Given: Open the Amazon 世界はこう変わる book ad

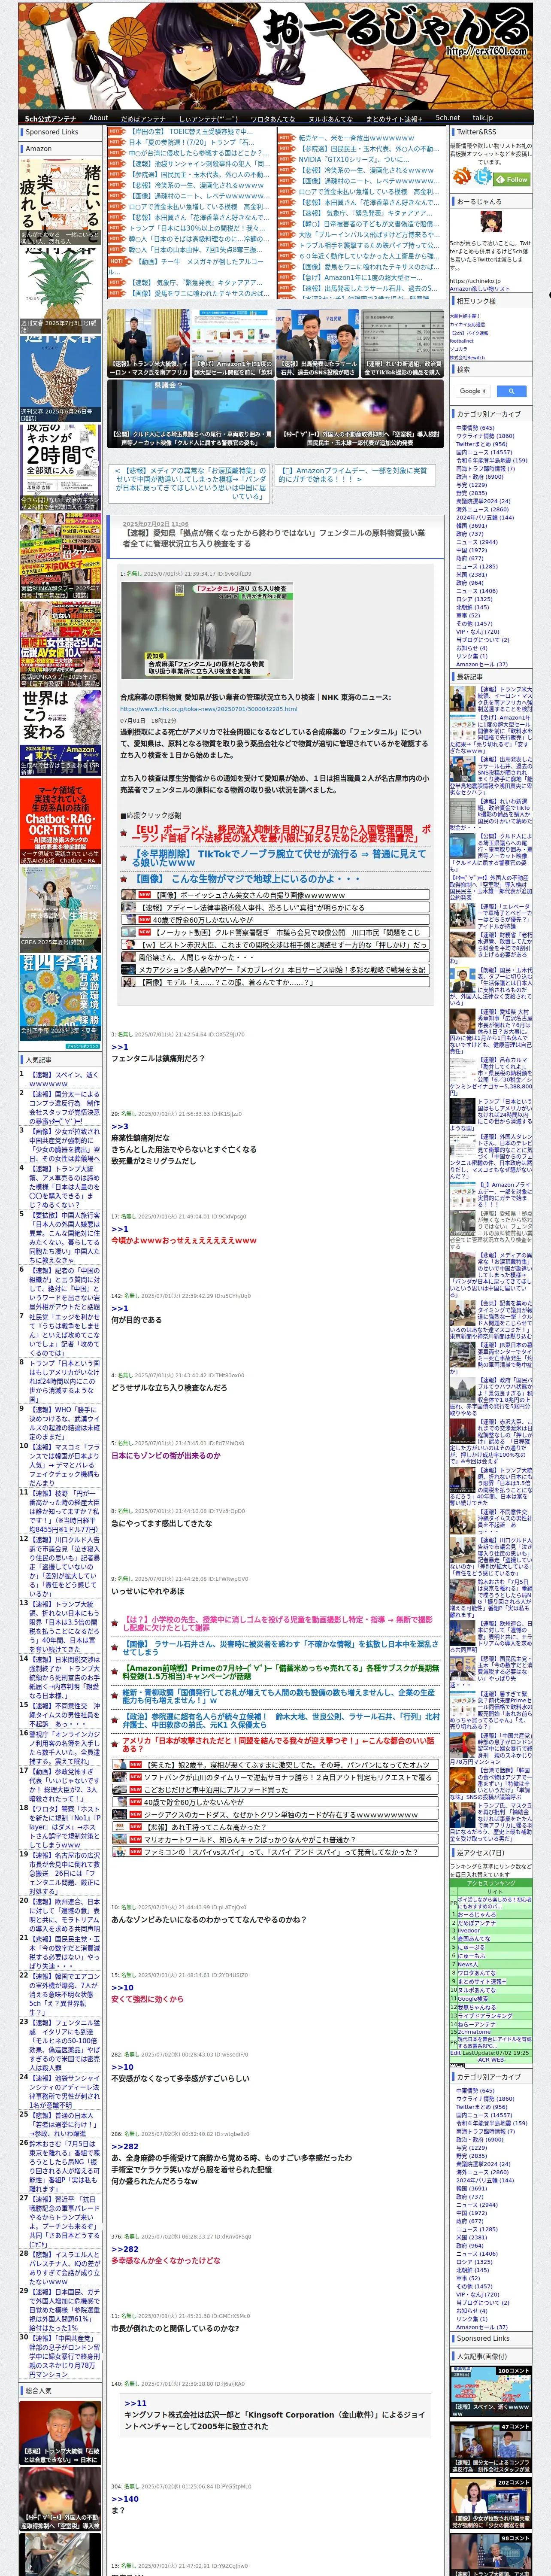Looking at the screenshot, I should [60, 732].
